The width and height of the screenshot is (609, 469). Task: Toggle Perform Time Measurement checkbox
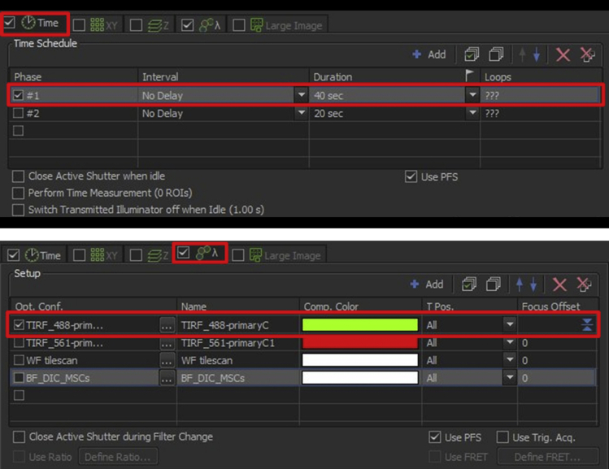click(x=19, y=193)
